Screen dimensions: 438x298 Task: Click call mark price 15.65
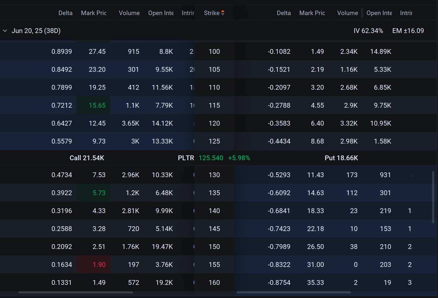[97, 105]
